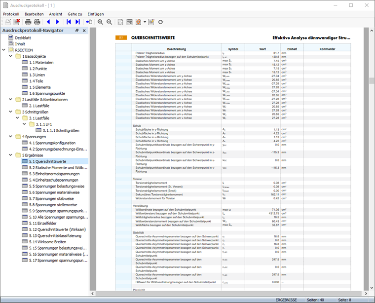This screenshot has width=375, height=303.
Task: Jump to first page icon
Action: [x=69, y=22]
